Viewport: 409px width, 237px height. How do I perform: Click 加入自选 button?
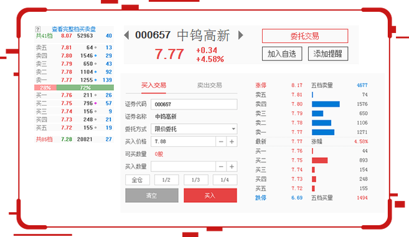pos(282,53)
